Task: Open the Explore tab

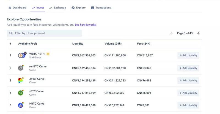Action: [x=79, y=8]
